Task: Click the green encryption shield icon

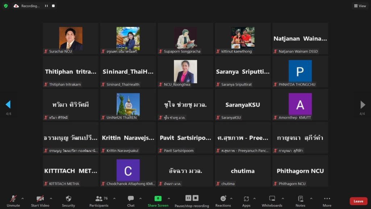Action: click(x=6, y=6)
